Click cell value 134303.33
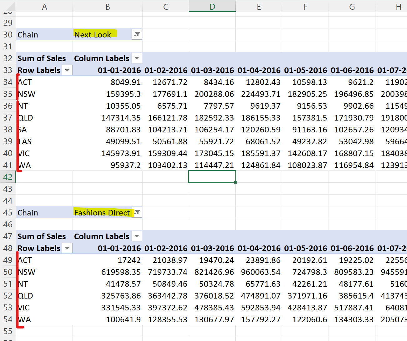Screen dimensions: 407x341 [x=352, y=319]
